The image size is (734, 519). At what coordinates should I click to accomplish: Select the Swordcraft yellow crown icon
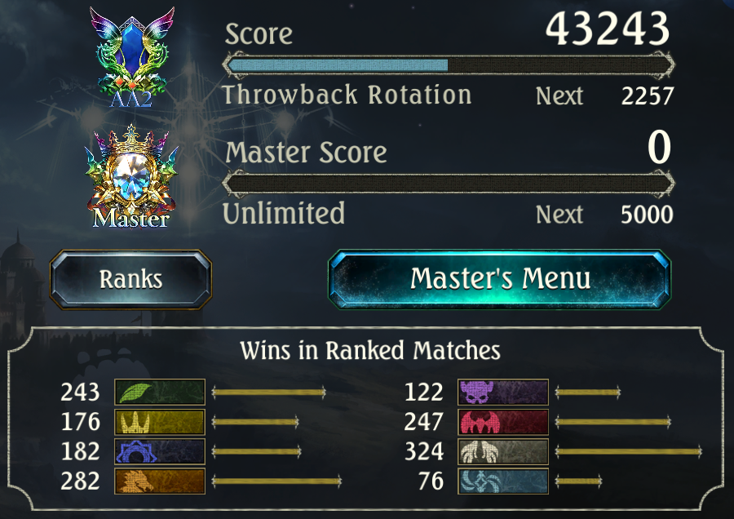[160, 422]
